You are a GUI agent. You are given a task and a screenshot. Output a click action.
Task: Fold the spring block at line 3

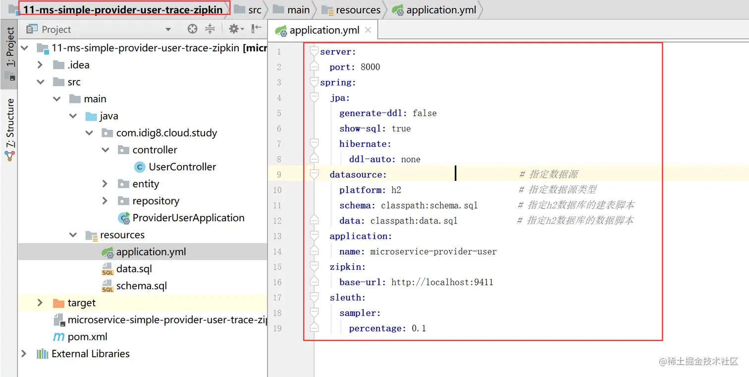coord(314,82)
